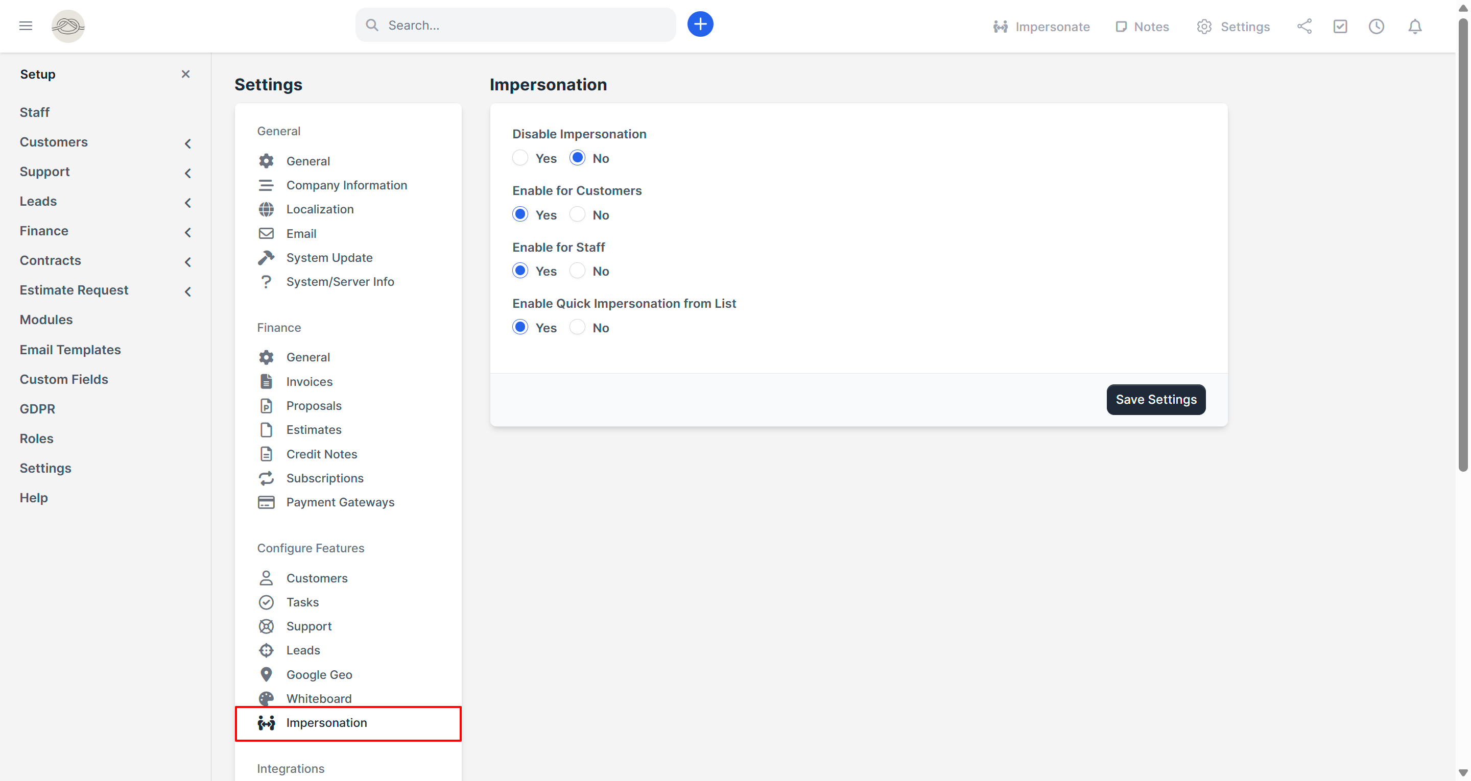Click the Impersonate icon in top bar

[1000, 27]
